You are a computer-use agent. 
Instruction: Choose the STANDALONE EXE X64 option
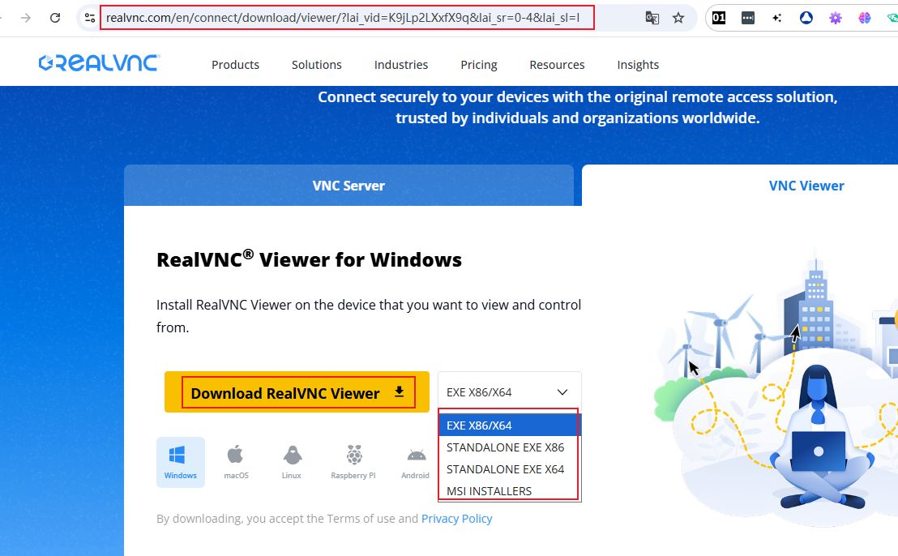(x=509, y=469)
